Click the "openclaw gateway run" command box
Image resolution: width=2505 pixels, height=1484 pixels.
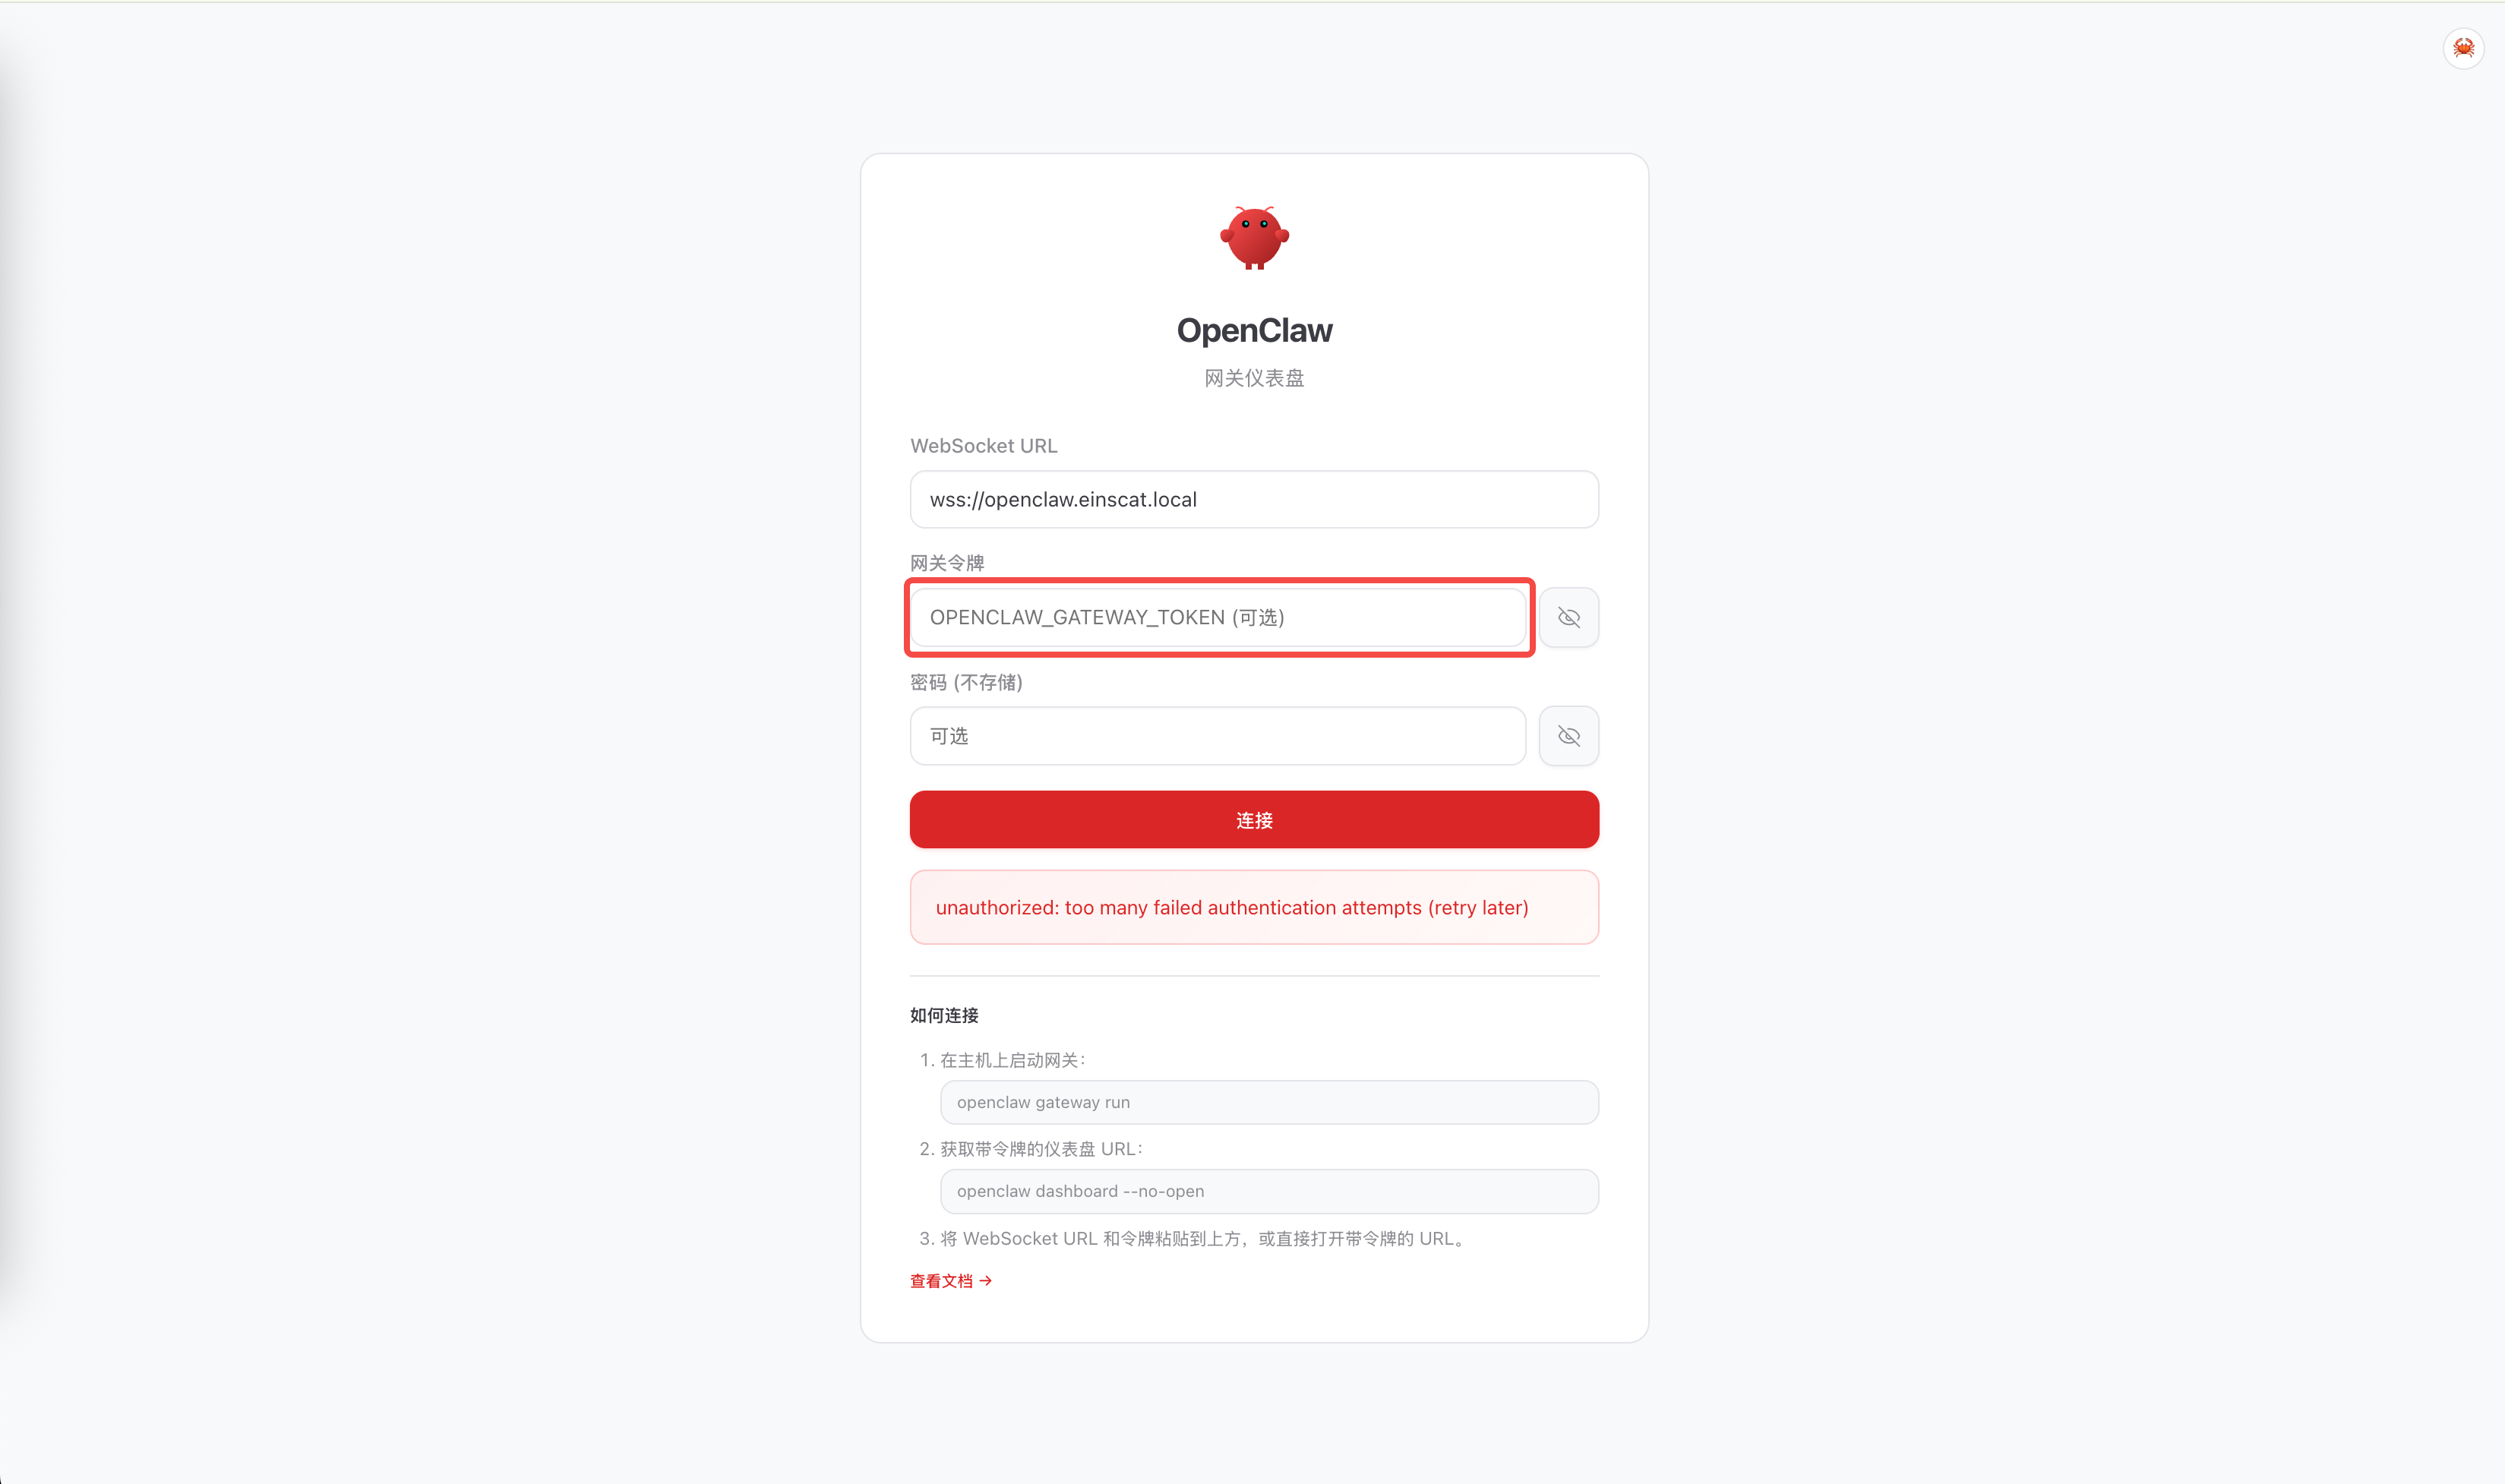pos(1268,1103)
